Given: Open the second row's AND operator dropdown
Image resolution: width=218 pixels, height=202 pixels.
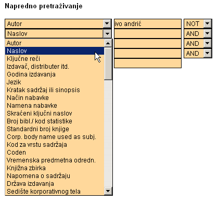Looking at the screenshot, I should coord(208,33).
